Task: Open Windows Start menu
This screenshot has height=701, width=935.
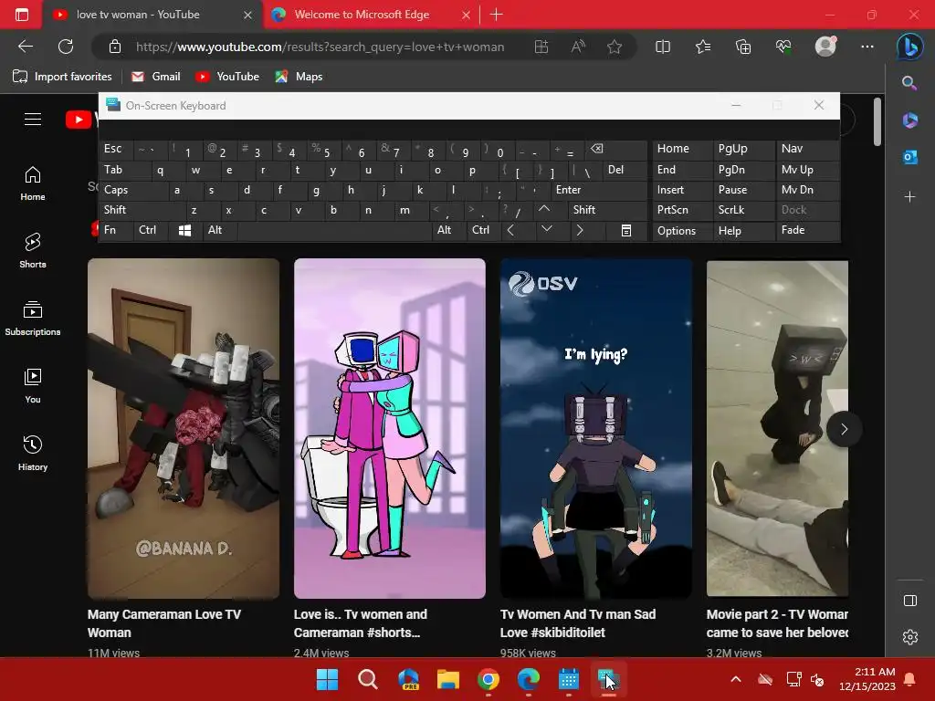Action: (x=327, y=679)
